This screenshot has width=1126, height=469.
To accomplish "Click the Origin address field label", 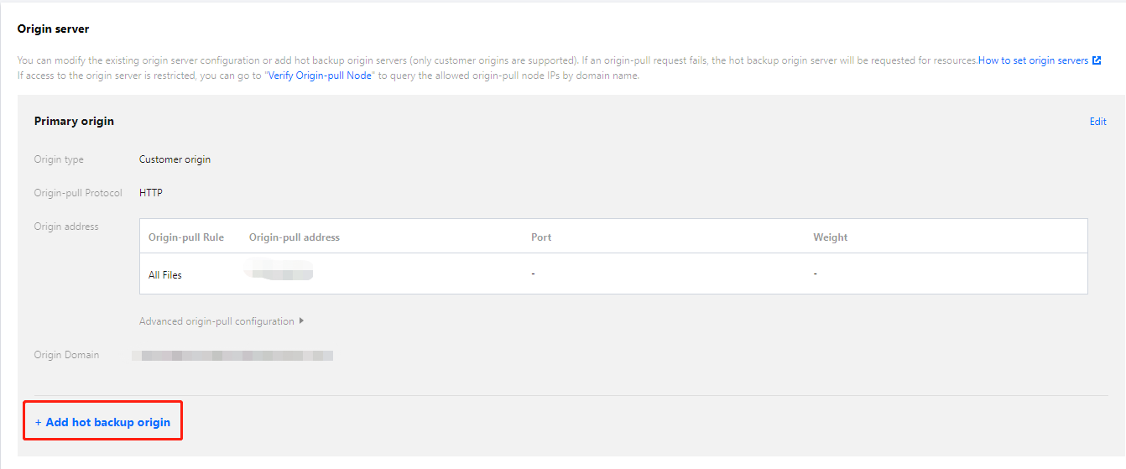I will pos(66,227).
